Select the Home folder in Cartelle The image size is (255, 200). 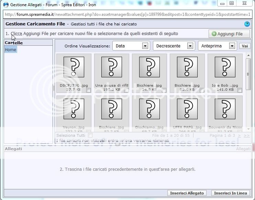coord(10,50)
